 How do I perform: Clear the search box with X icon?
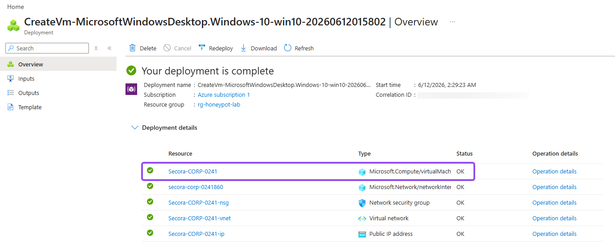point(96,48)
